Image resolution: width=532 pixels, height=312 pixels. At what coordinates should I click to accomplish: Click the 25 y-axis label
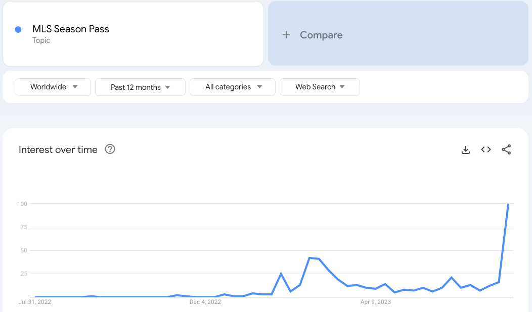pyautogui.click(x=24, y=274)
